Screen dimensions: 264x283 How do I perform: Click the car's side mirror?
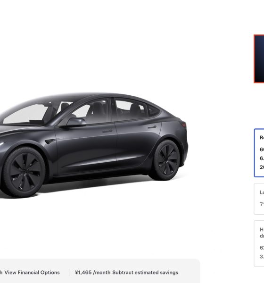point(76,122)
